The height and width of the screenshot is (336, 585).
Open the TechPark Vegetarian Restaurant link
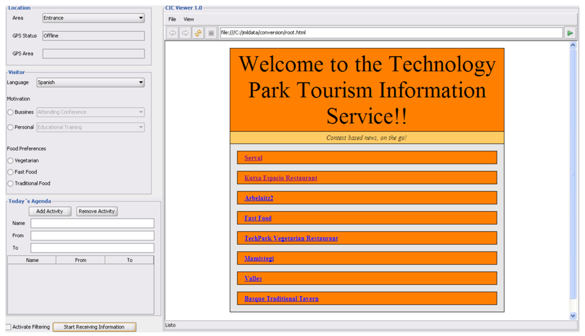pyautogui.click(x=291, y=238)
